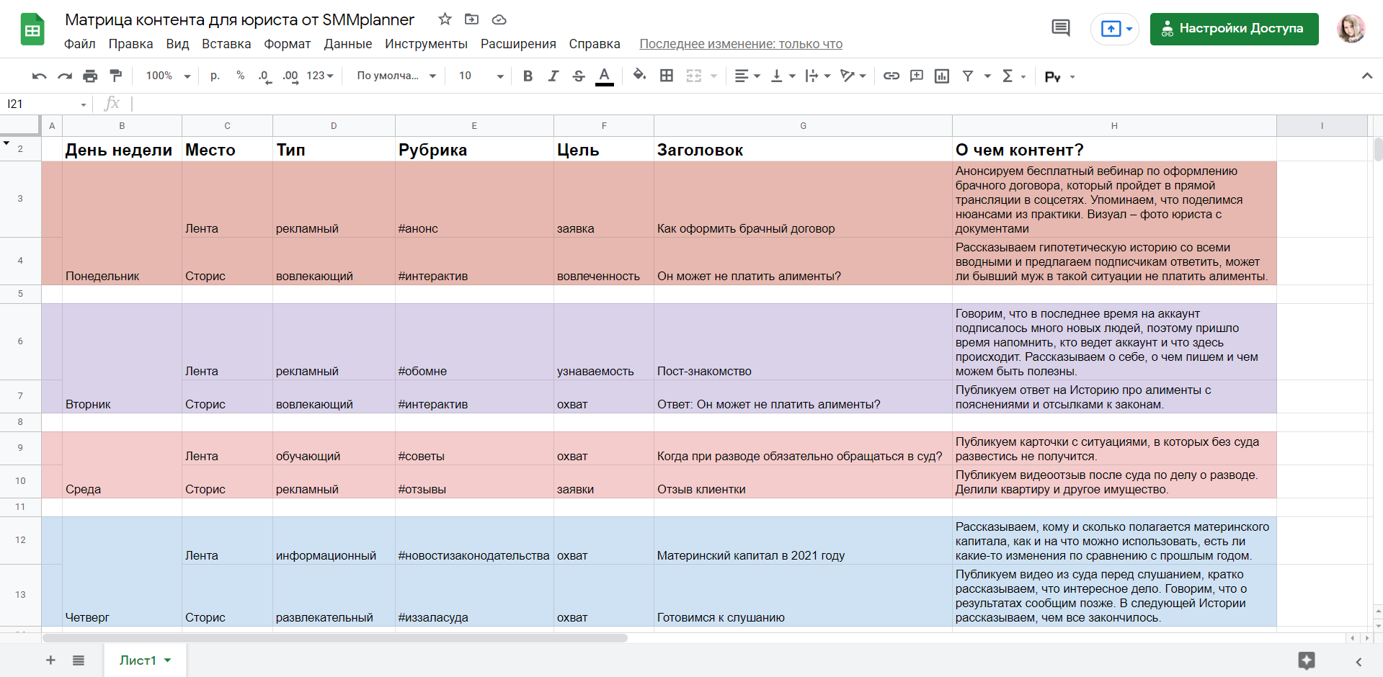Screen dimensions: 1383x677
Task: Open the last edit history link
Action: 741,44
